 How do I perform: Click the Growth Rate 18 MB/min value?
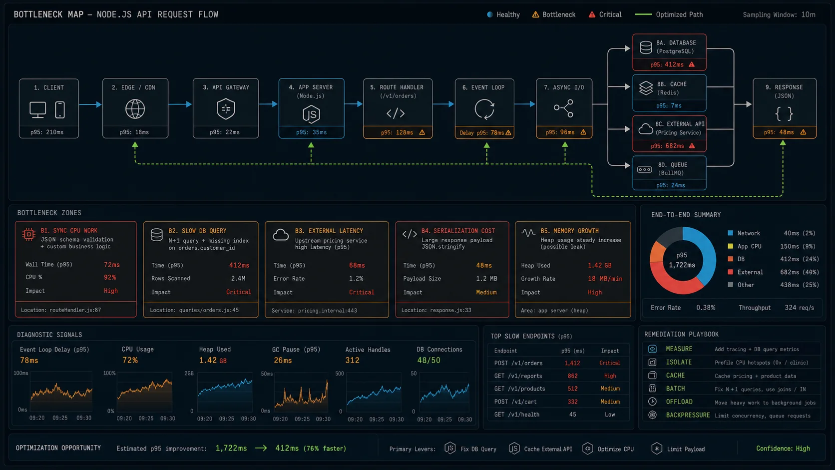(605, 279)
